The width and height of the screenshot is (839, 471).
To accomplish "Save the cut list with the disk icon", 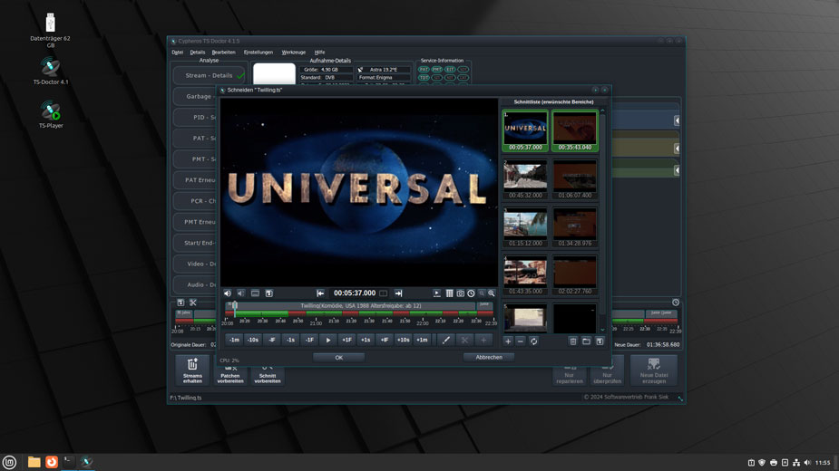I will tap(600, 341).
